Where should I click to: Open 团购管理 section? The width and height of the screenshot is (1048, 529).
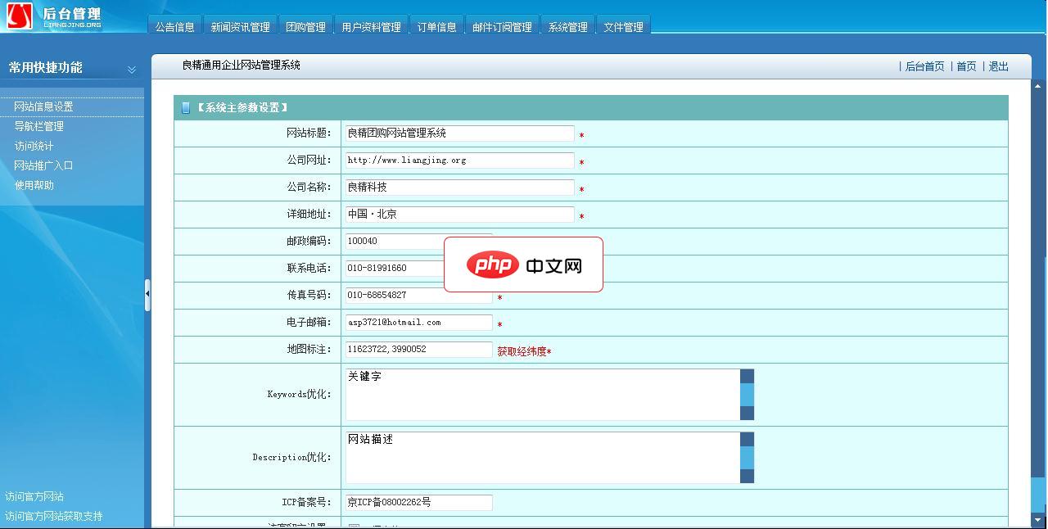pyautogui.click(x=305, y=25)
